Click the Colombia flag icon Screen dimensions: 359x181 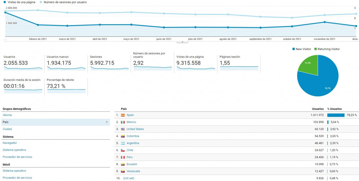(x=123, y=136)
